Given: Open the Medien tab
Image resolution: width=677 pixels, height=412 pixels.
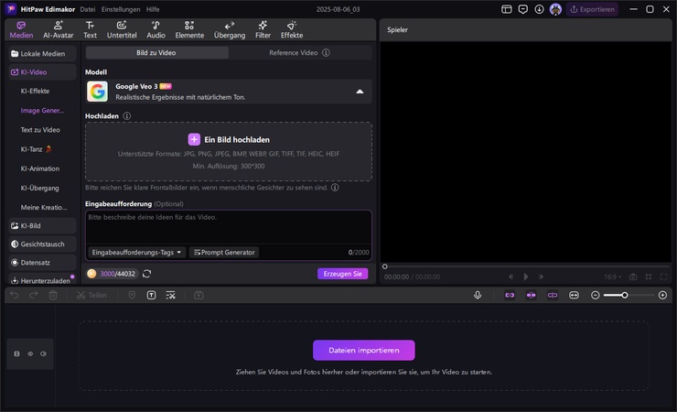Looking at the screenshot, I should 21,30.
